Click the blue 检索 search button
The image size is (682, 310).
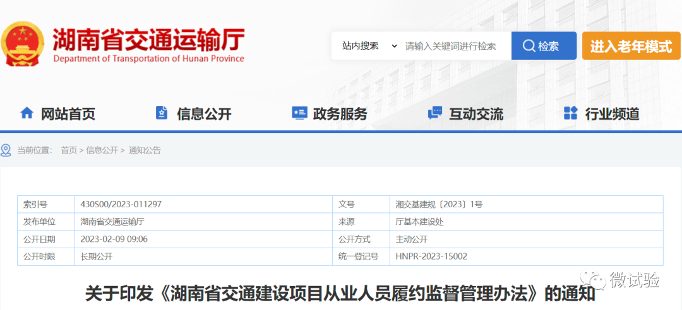544,46
